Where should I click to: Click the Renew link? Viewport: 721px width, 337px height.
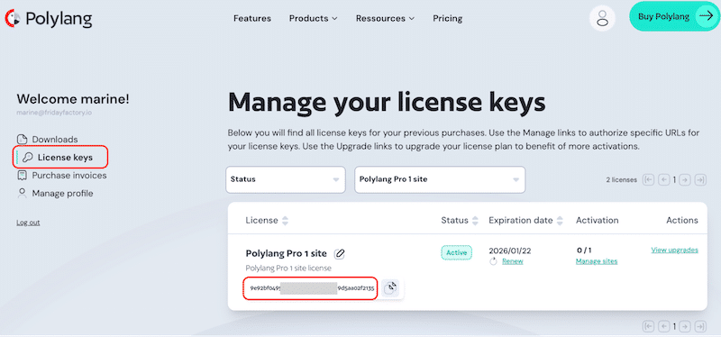click(x=512, y=261)
